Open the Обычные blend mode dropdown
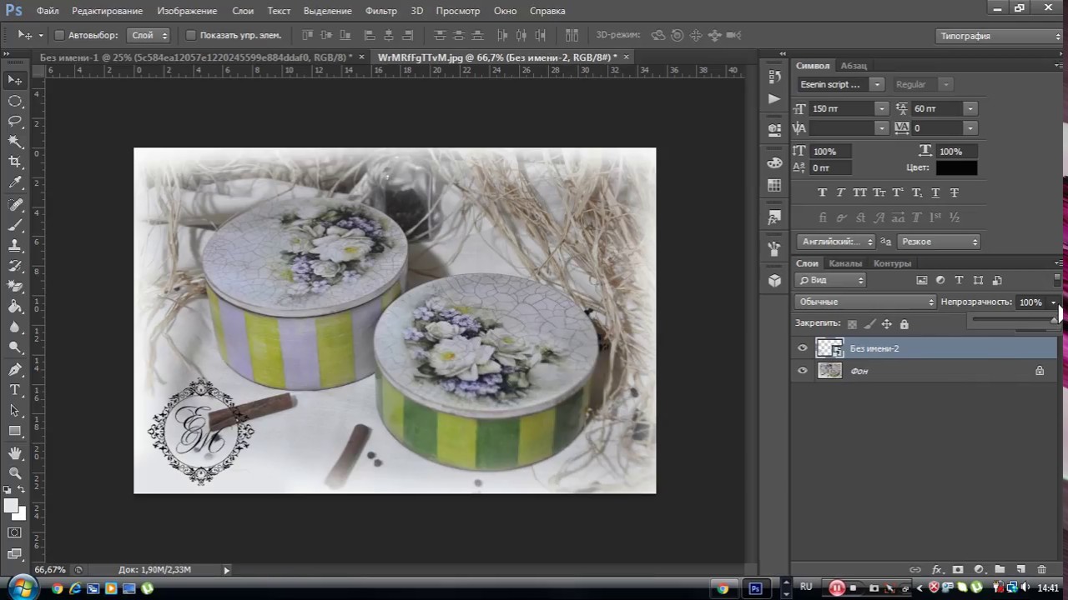This screenshot has height=600, width=1068. tap(865, 302)
